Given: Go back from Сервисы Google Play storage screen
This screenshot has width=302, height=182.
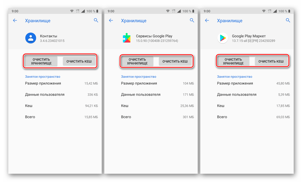Looking at the screenshot, I should [x=111, y=20].
